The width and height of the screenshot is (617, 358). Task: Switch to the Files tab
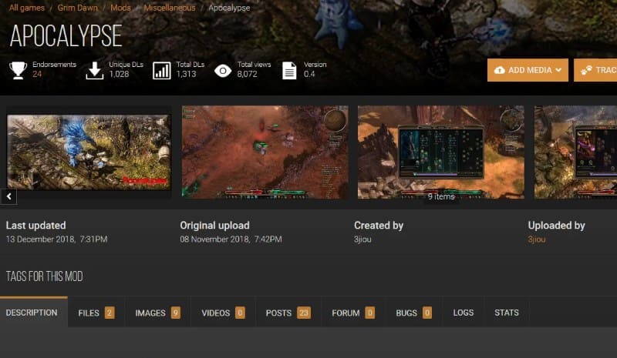click(x=96, y=313)
